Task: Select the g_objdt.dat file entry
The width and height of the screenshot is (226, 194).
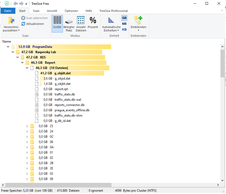Action: tap(63, 73)
